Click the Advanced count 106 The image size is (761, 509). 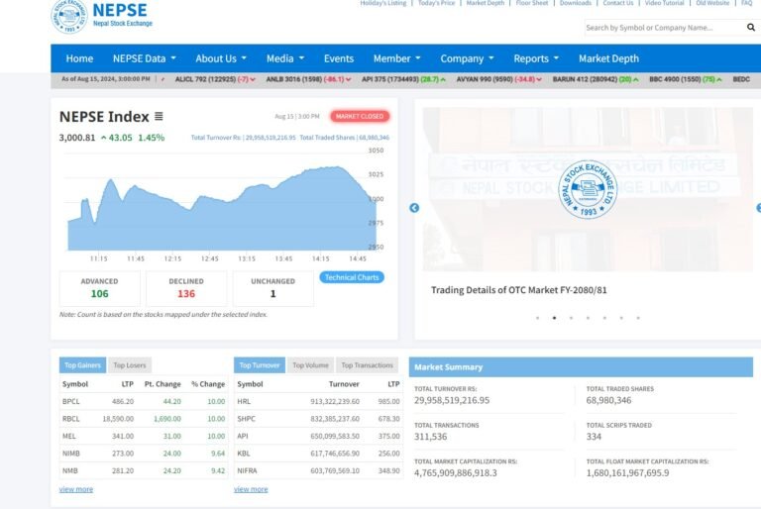[99, 293]
